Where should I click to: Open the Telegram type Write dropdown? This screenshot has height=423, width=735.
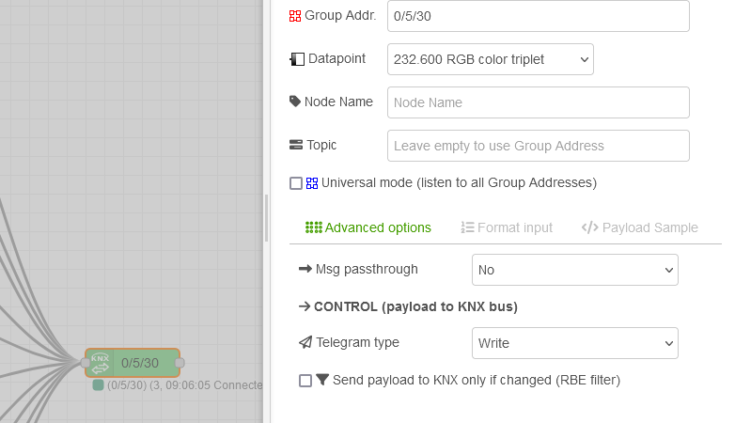pyautogui.click(x=574, y=343)
